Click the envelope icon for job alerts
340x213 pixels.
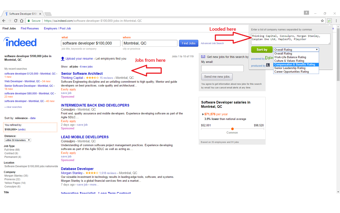(203, 57)
